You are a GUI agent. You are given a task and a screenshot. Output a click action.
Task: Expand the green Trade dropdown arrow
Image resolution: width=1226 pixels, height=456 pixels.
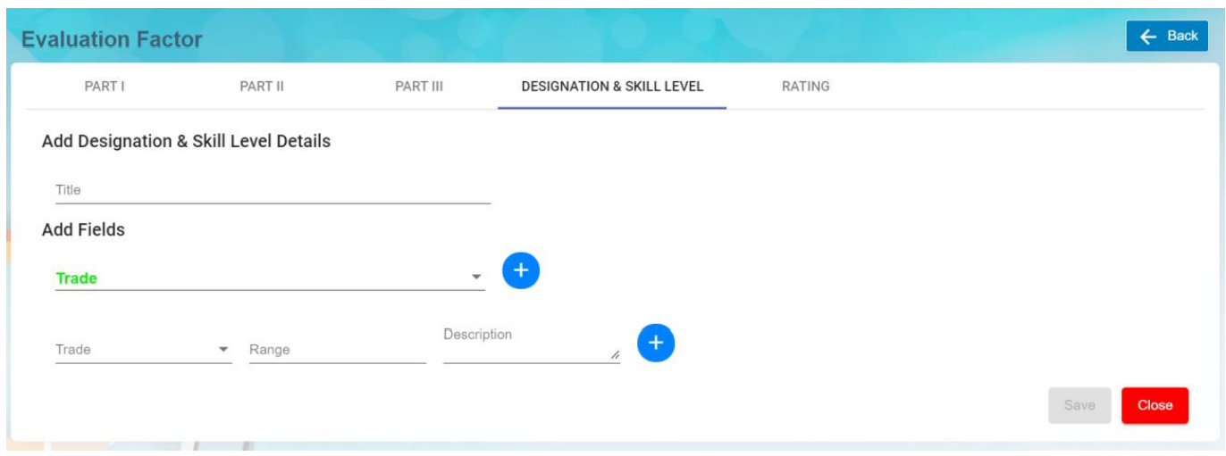[476, 278]
